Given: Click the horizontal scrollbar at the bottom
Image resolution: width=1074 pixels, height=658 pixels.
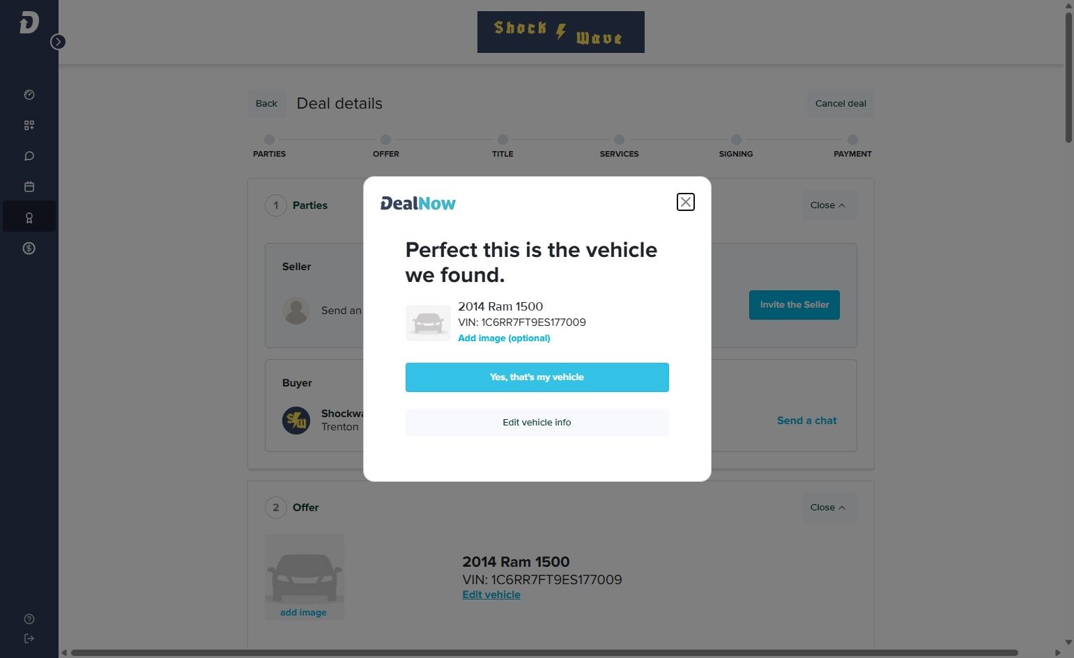Looking at the screenshot, I should pos(544,652).
